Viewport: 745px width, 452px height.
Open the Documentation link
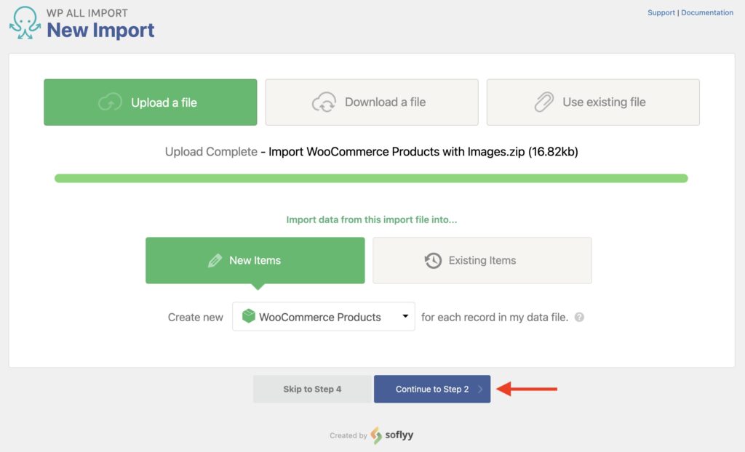706,12
